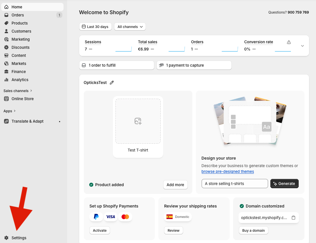Select Home in the sidebar
Screen dimensions: 316x243
tap(6, 7)
